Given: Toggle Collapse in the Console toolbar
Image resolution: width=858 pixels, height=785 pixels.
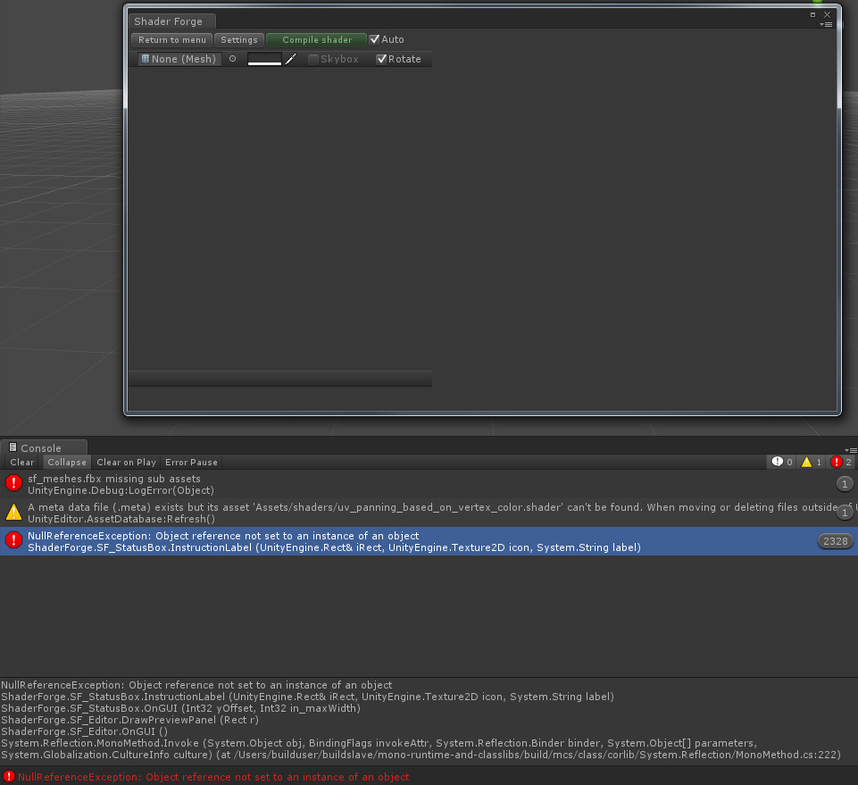Looking at the screenshot, I should point(66,462).
